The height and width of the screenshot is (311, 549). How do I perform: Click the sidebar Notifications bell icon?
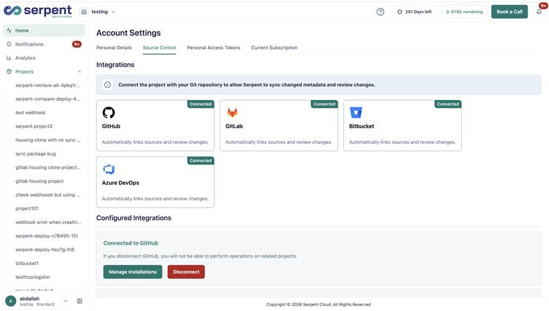tap(9, 44)
